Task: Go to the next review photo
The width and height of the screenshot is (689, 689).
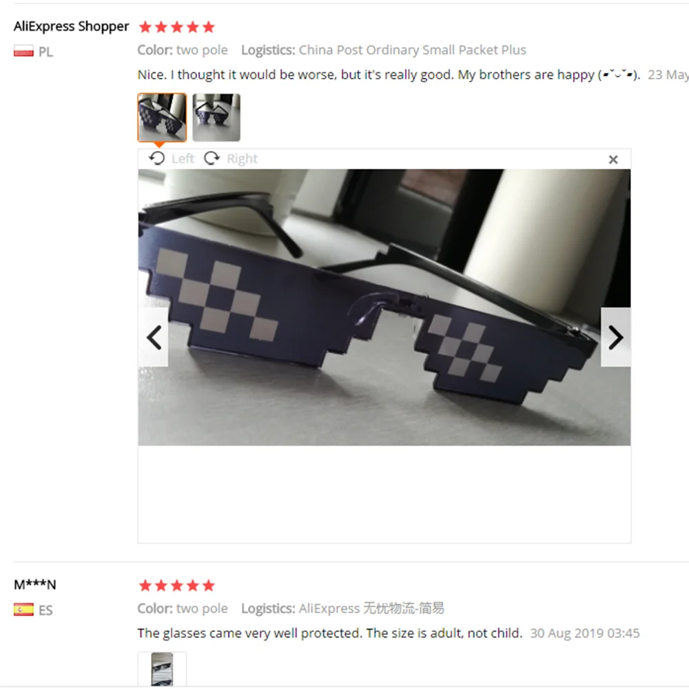Action: coord(615,337)
